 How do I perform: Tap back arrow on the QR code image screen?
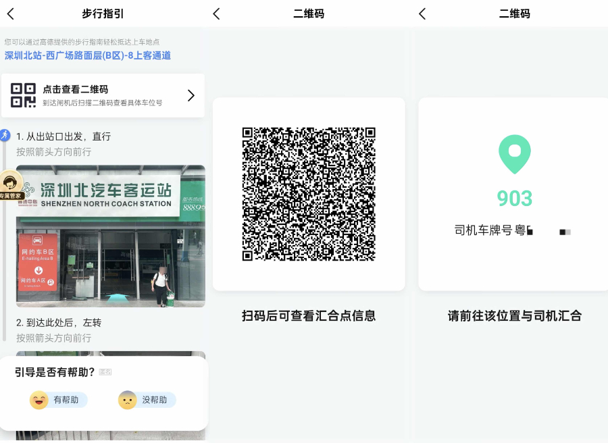click(x=216, y=14)
